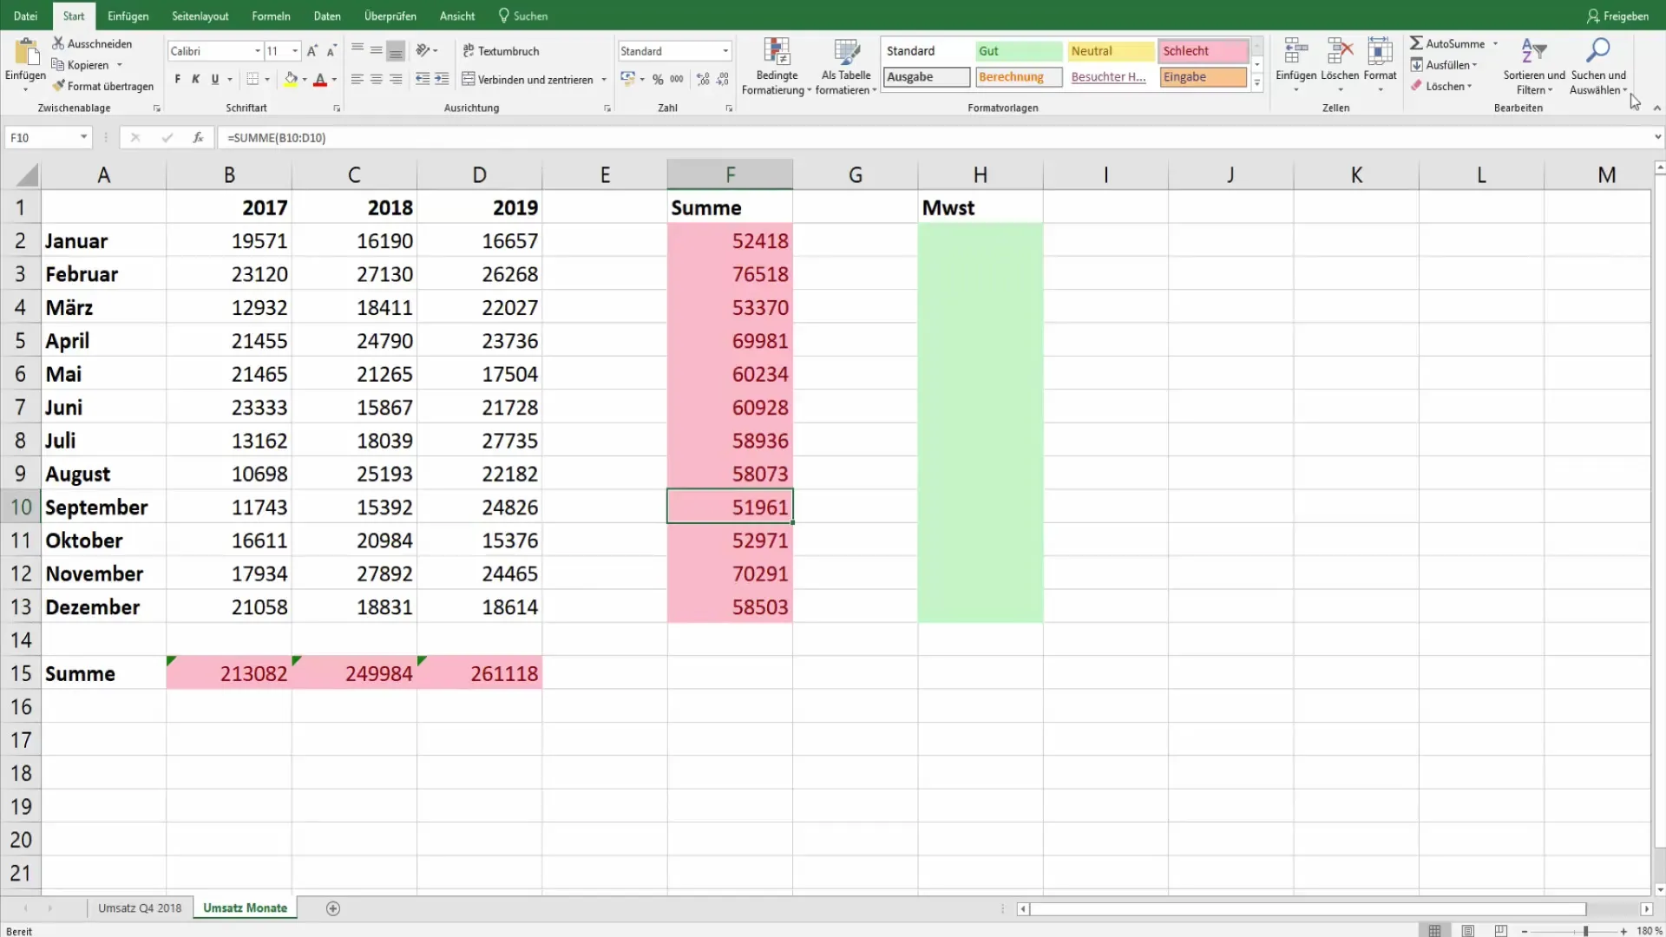1666x937 pixels.
Task: Toggle italic formatting (K)
Action: coord(196,79)
